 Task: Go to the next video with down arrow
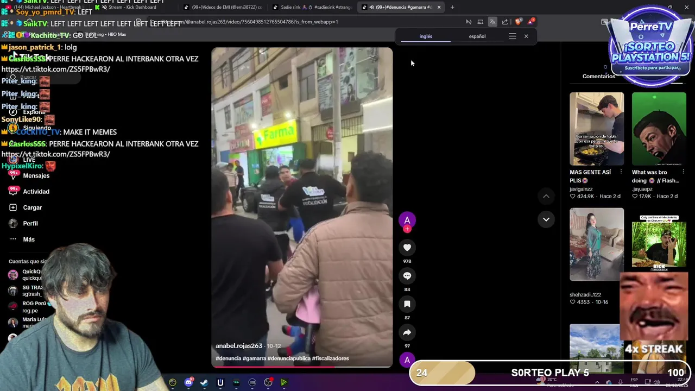pyautogui.click(x=546, y=219)
